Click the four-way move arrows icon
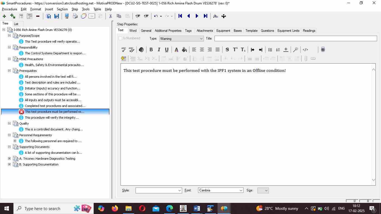This screenshot has width=381, height=214. 224,16
